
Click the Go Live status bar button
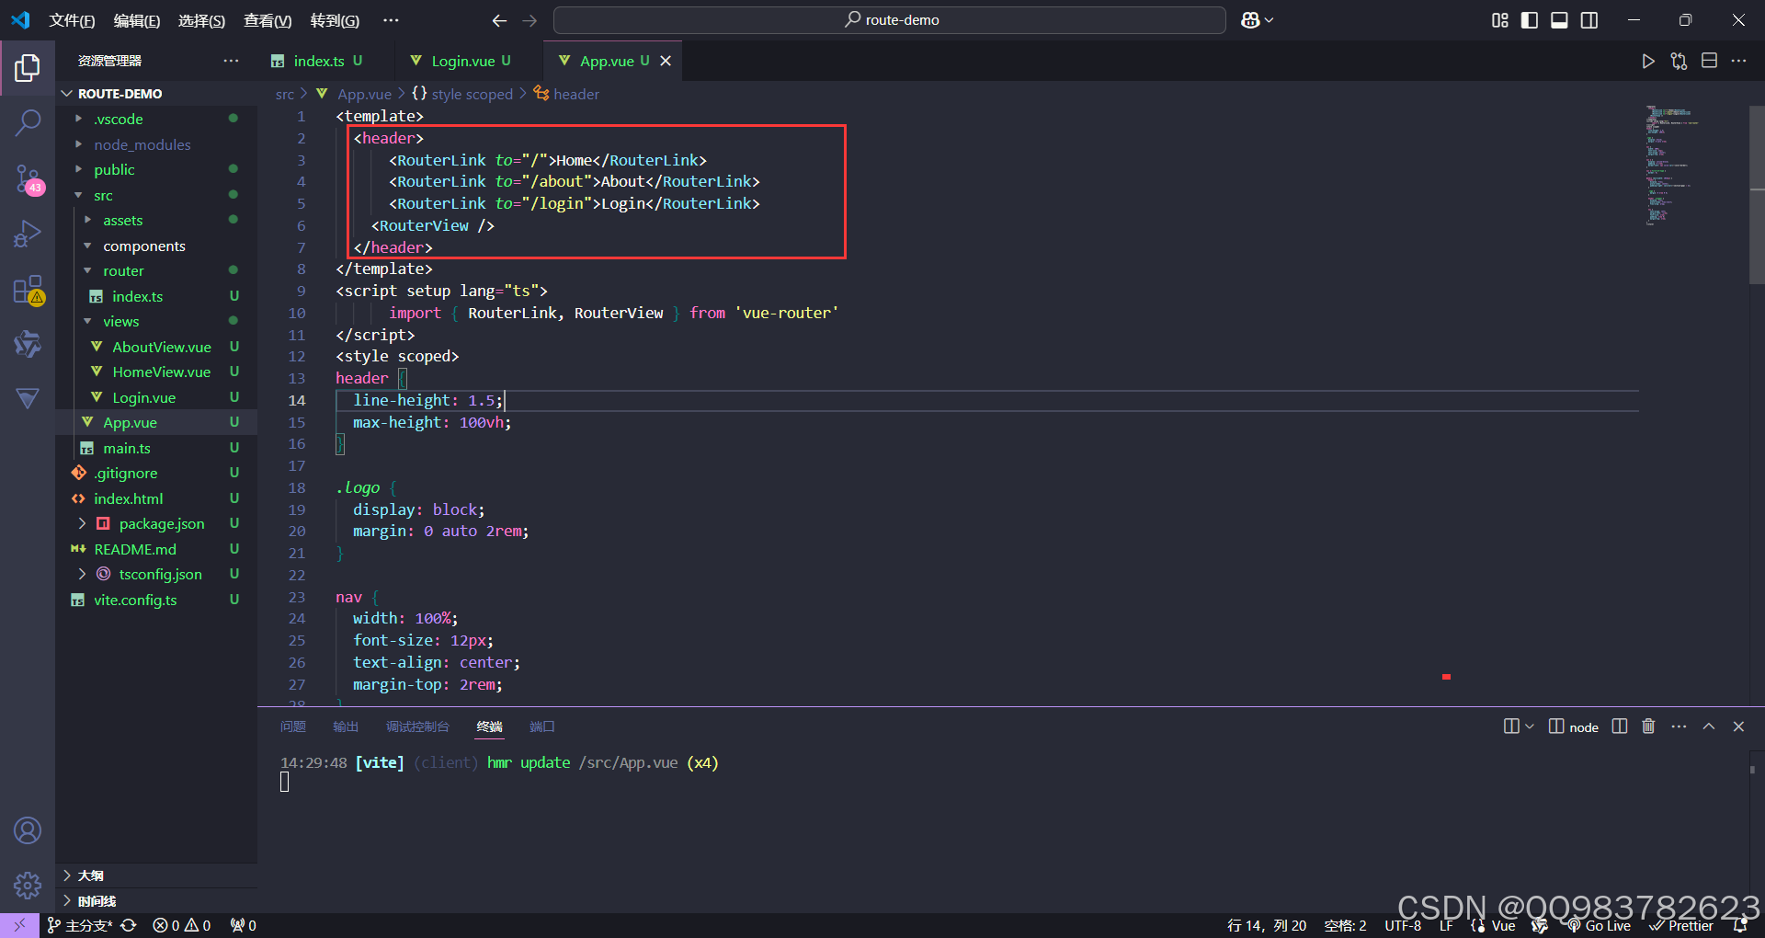point(1599,925)
